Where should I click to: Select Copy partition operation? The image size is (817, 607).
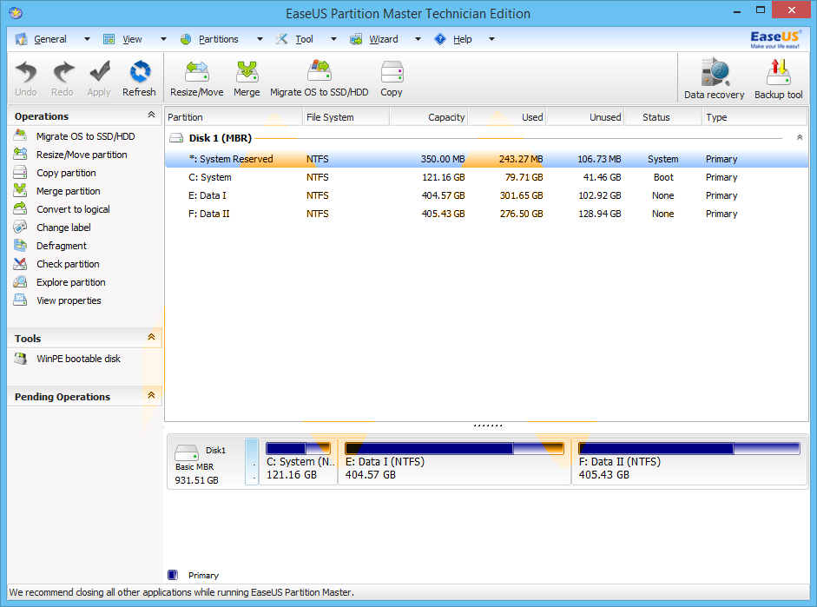click(x=66, y=173)
